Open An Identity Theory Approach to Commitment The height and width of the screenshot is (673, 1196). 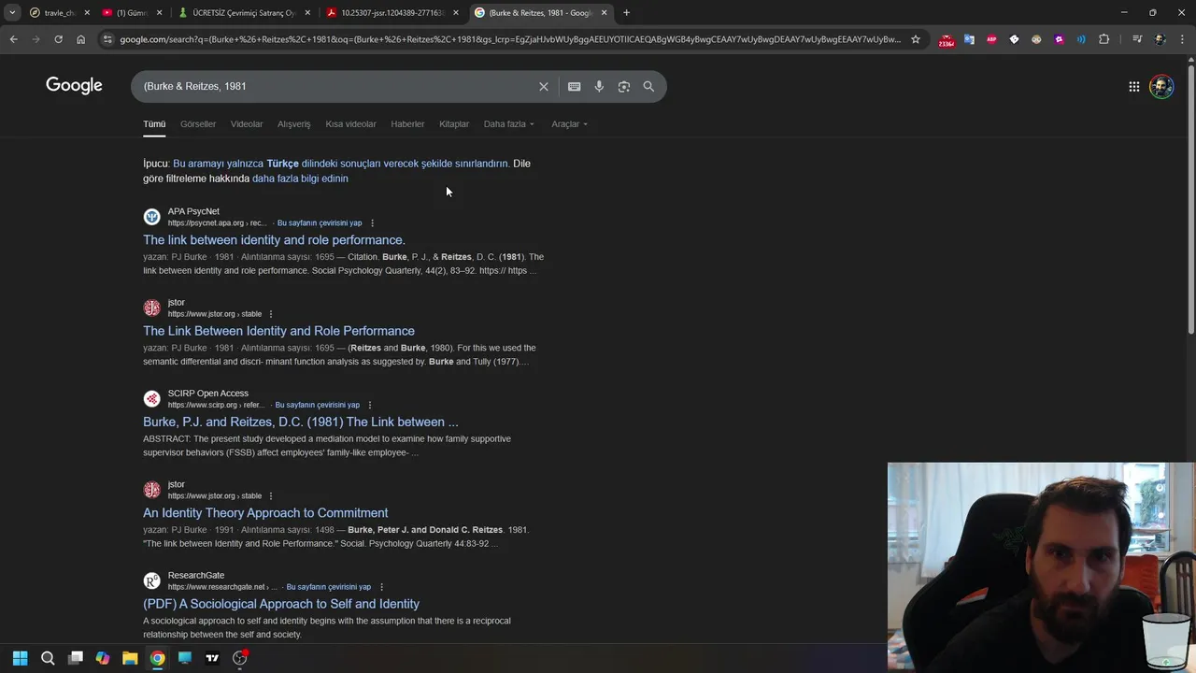265,513
